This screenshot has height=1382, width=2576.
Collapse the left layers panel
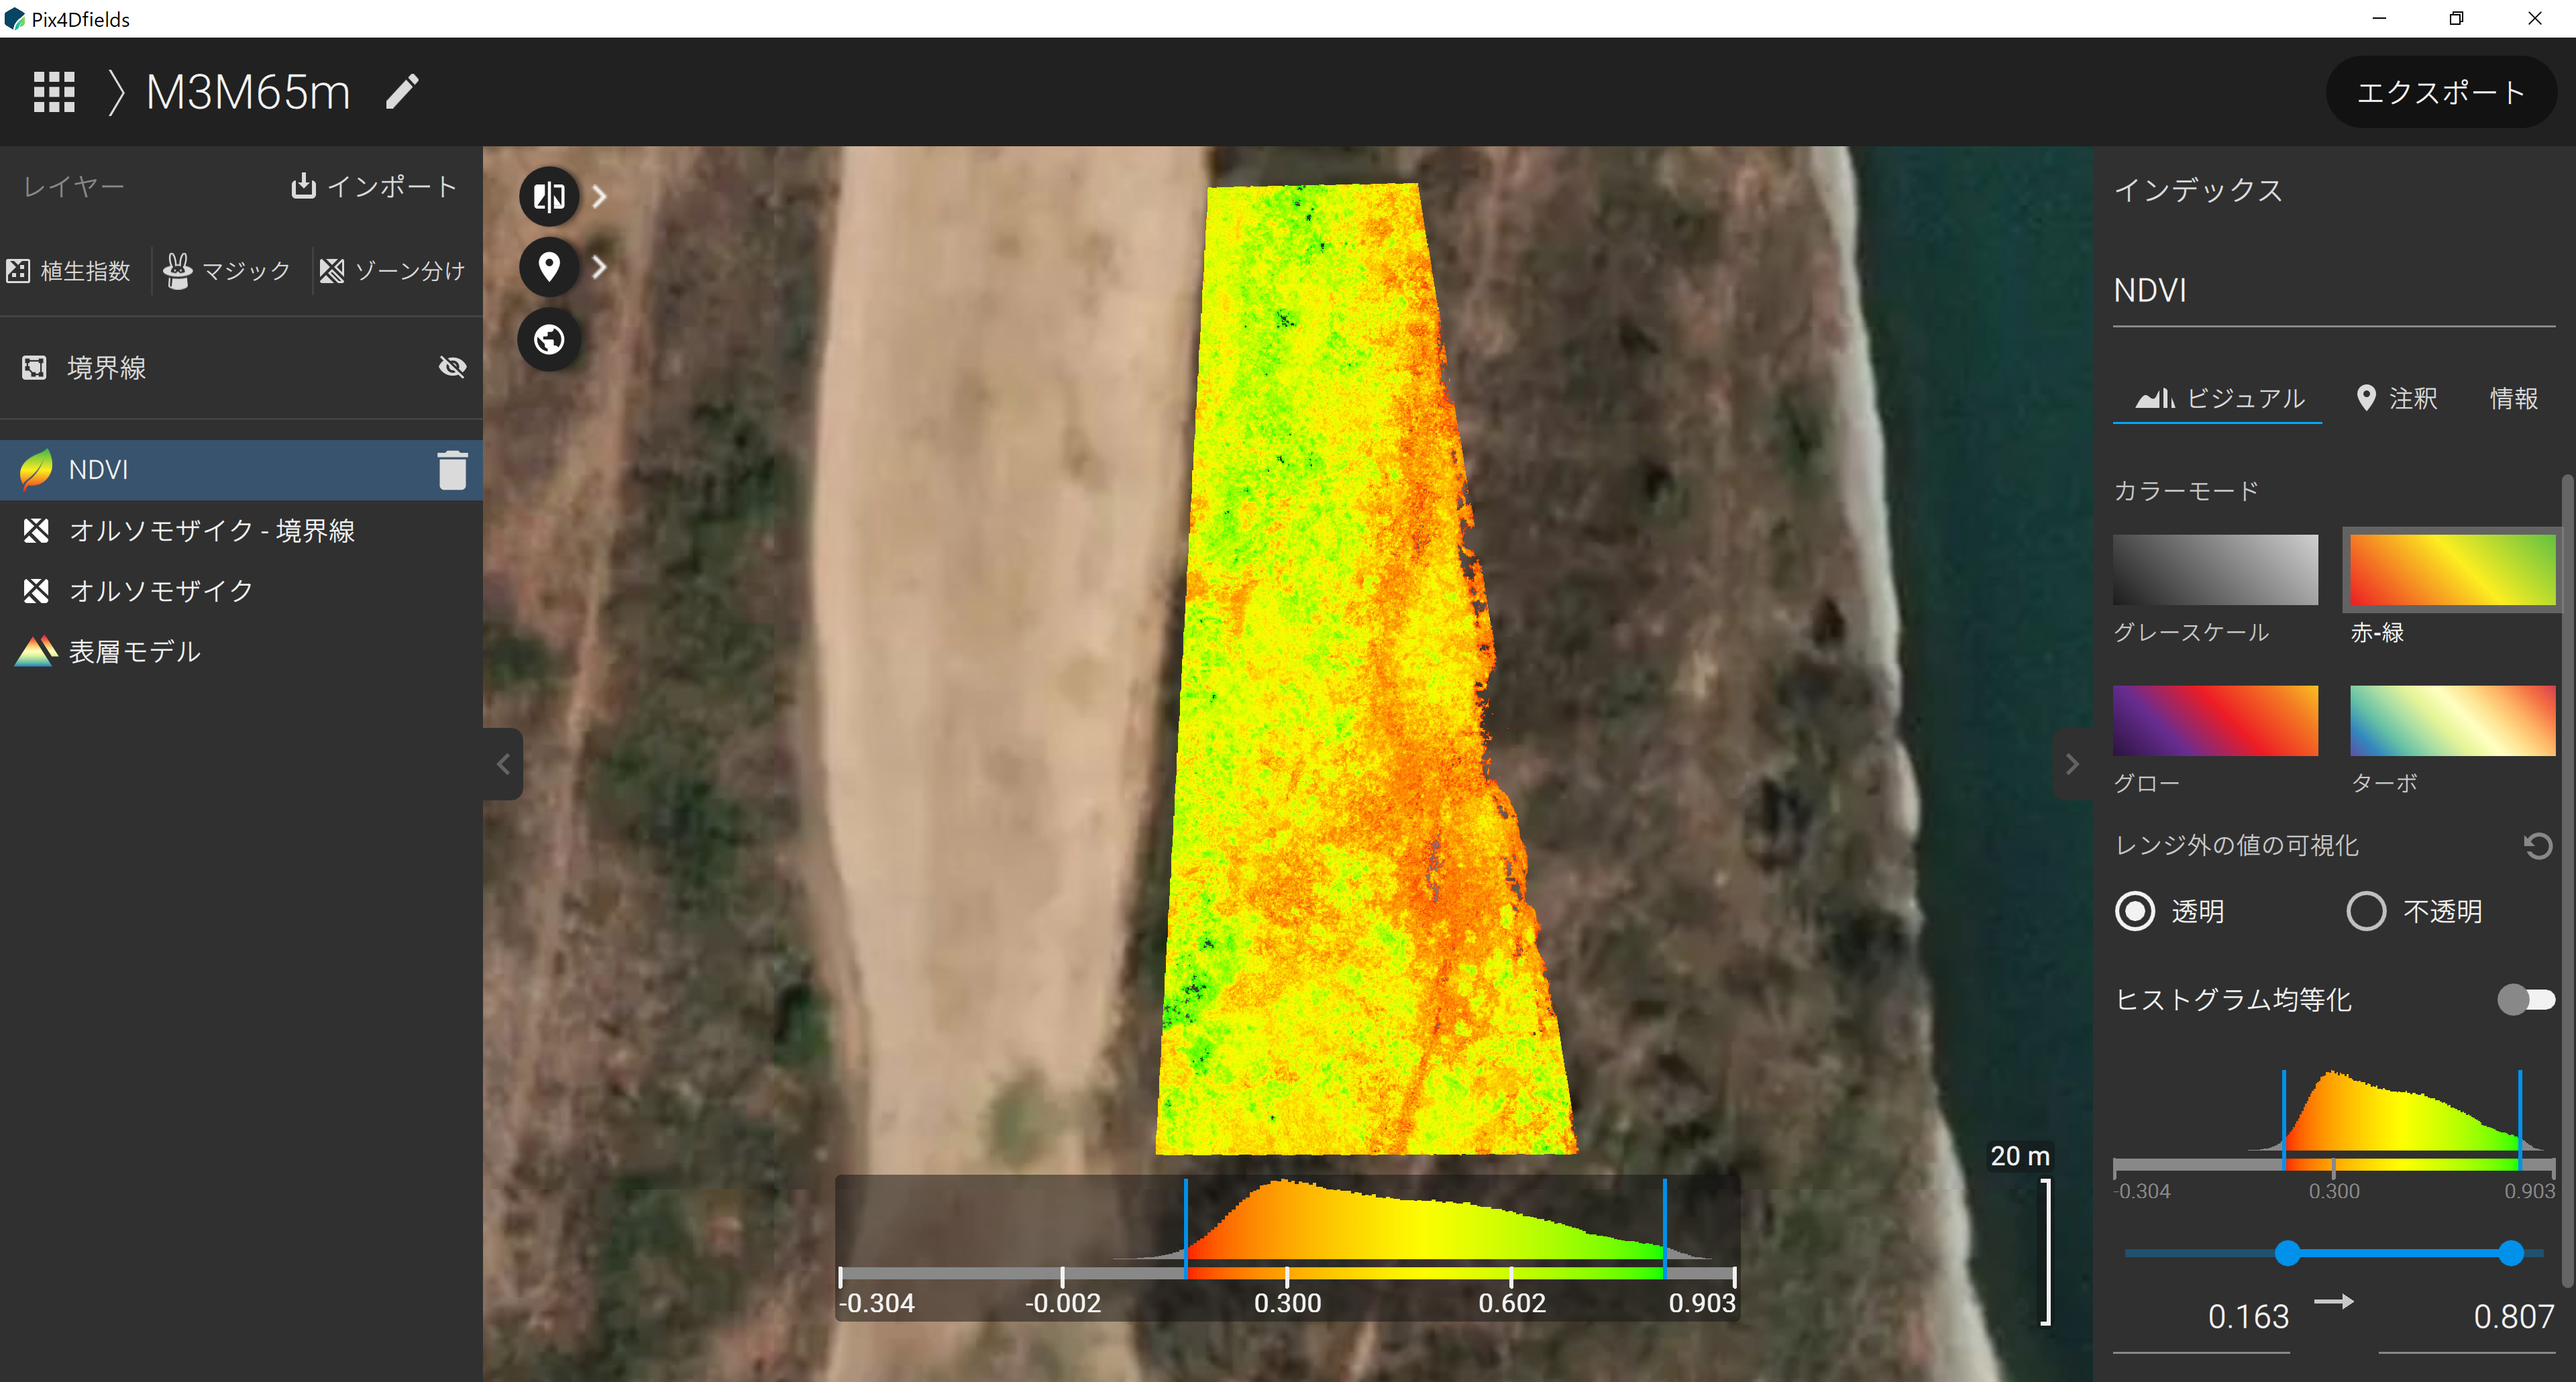(503, 764)
